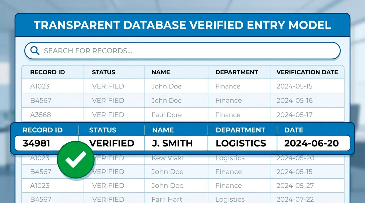Click the date 2024-05-20
365x203 pixels.
point(295,158)
